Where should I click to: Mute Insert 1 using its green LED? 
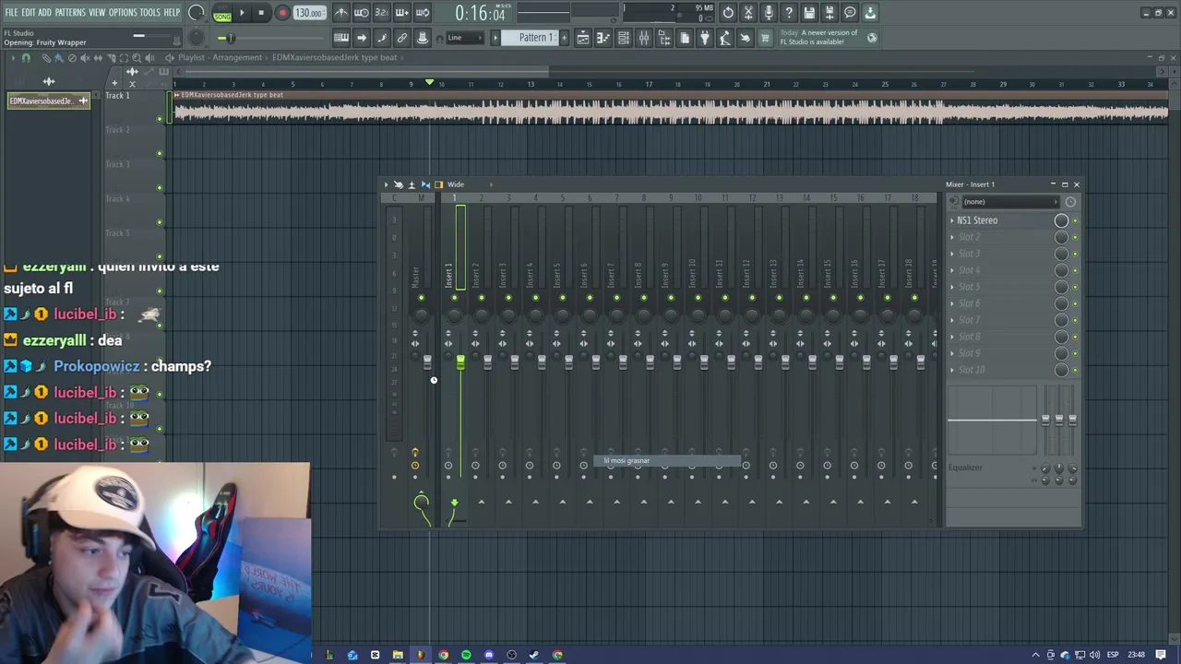coord(454,298)
